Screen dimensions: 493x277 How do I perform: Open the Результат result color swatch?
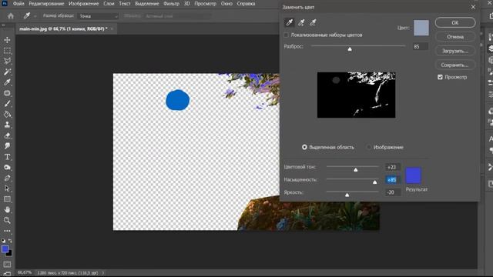click(x=413, y=175)
